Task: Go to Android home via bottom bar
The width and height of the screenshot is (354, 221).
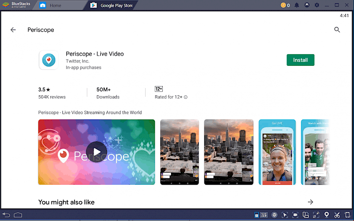Action: pos(18,215)
